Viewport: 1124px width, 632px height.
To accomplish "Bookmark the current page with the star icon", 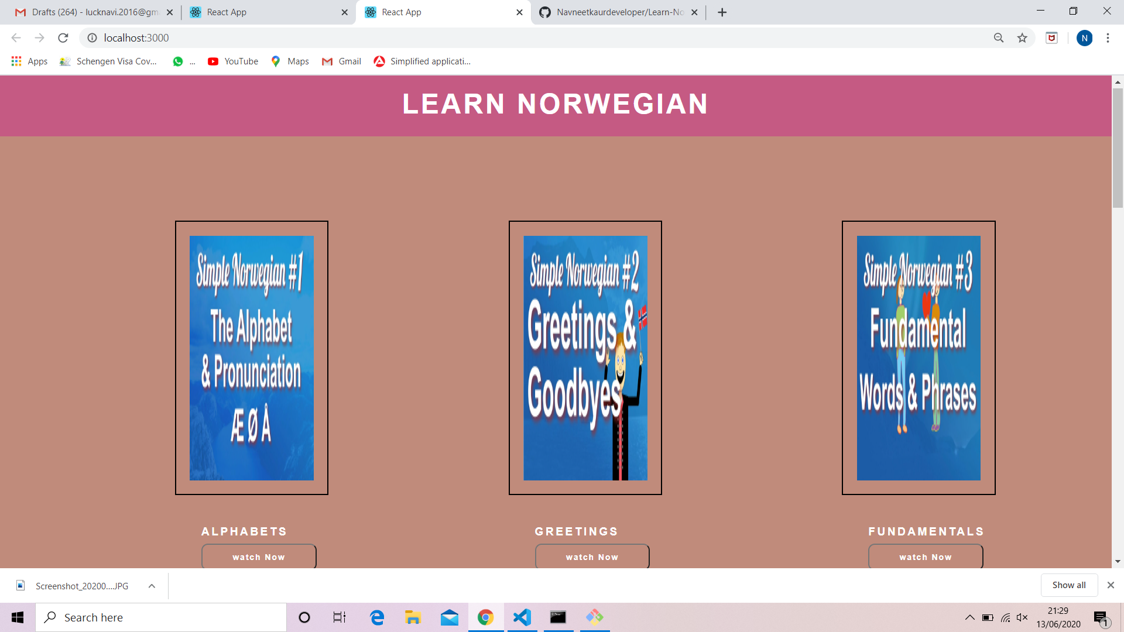I will [x=1022, y=37].
